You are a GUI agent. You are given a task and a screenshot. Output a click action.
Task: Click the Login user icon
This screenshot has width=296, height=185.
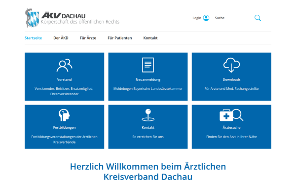coord(206,18)
